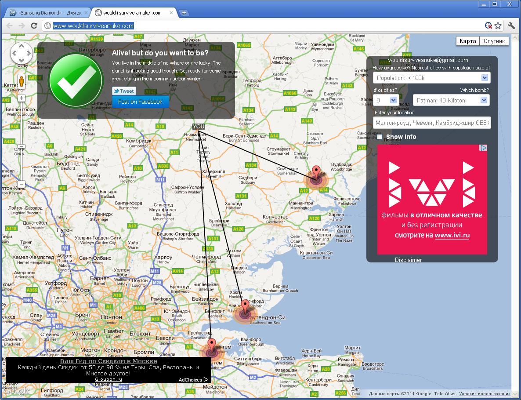Click the '# of cities?' label
The width and height of the screenshot is (521, 400).
(x=385, y=90)
